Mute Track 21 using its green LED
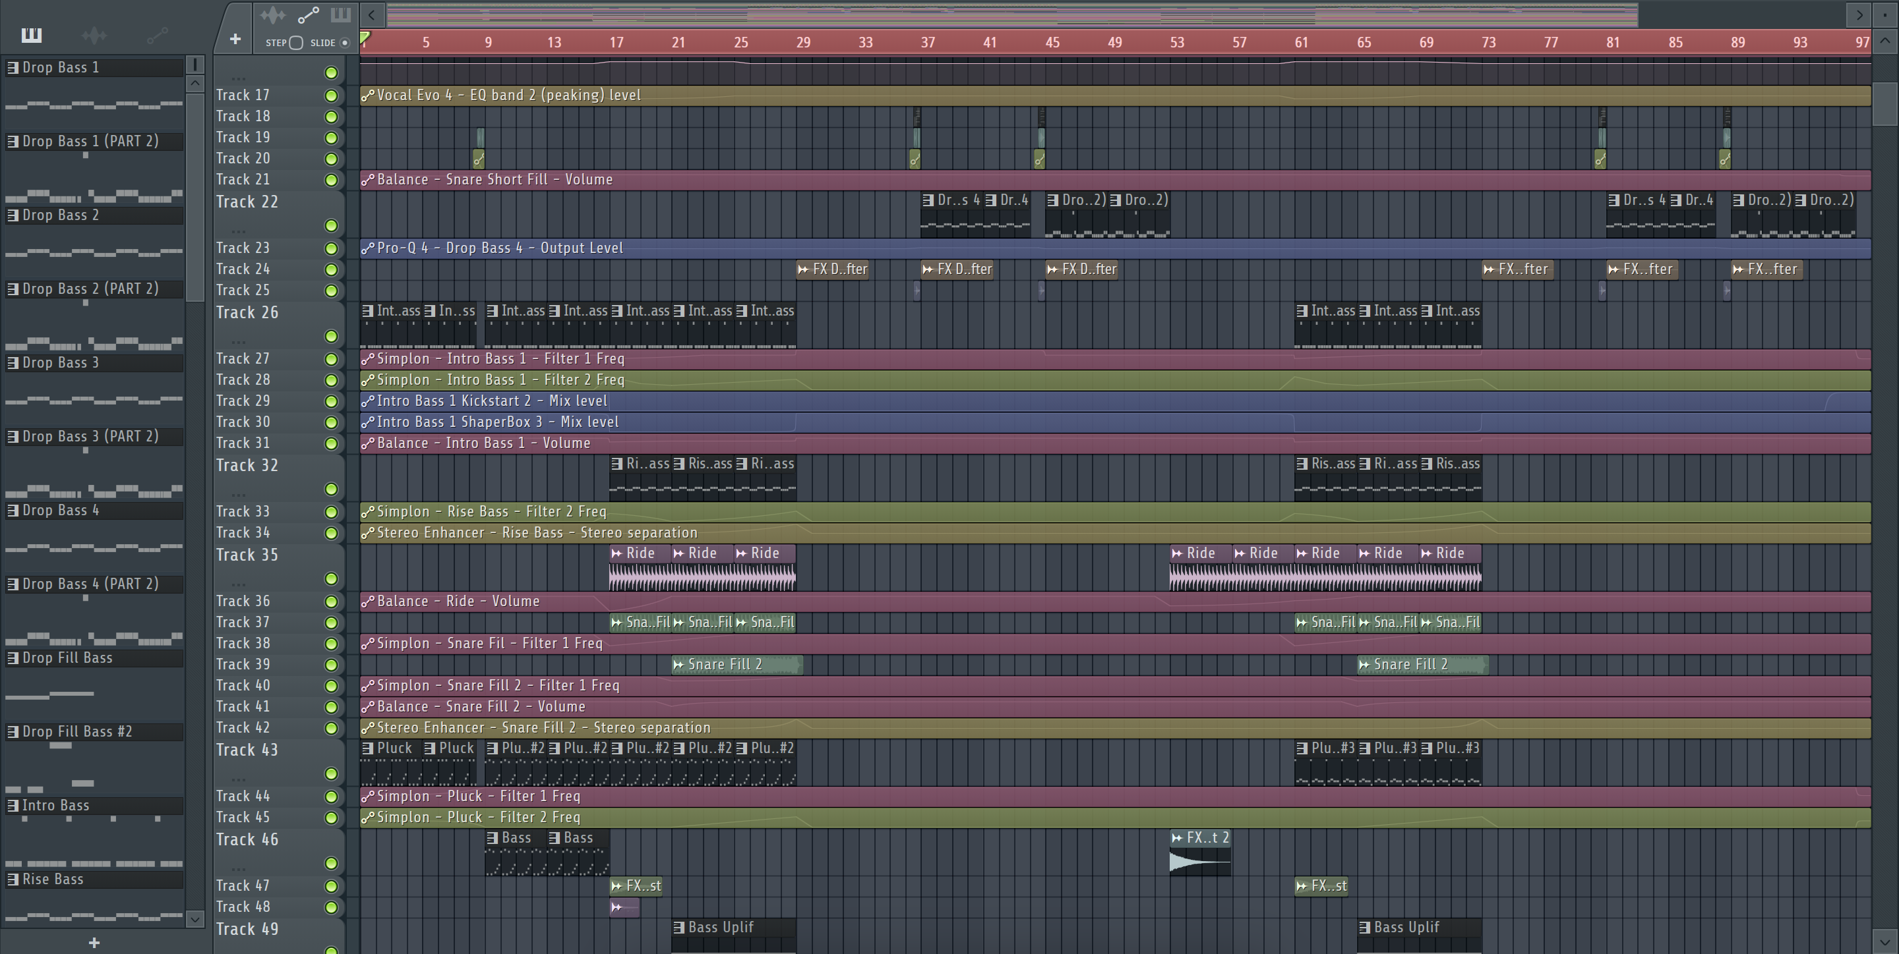Screen dimensions: 1899x954 (x=331, y=181)
